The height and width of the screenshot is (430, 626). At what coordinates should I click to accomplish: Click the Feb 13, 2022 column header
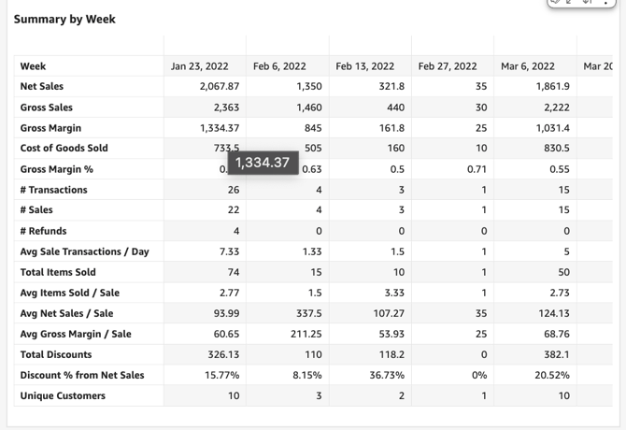[364, 66]
